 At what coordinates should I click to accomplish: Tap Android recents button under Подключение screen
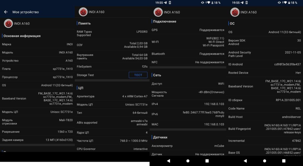point(207,161)
